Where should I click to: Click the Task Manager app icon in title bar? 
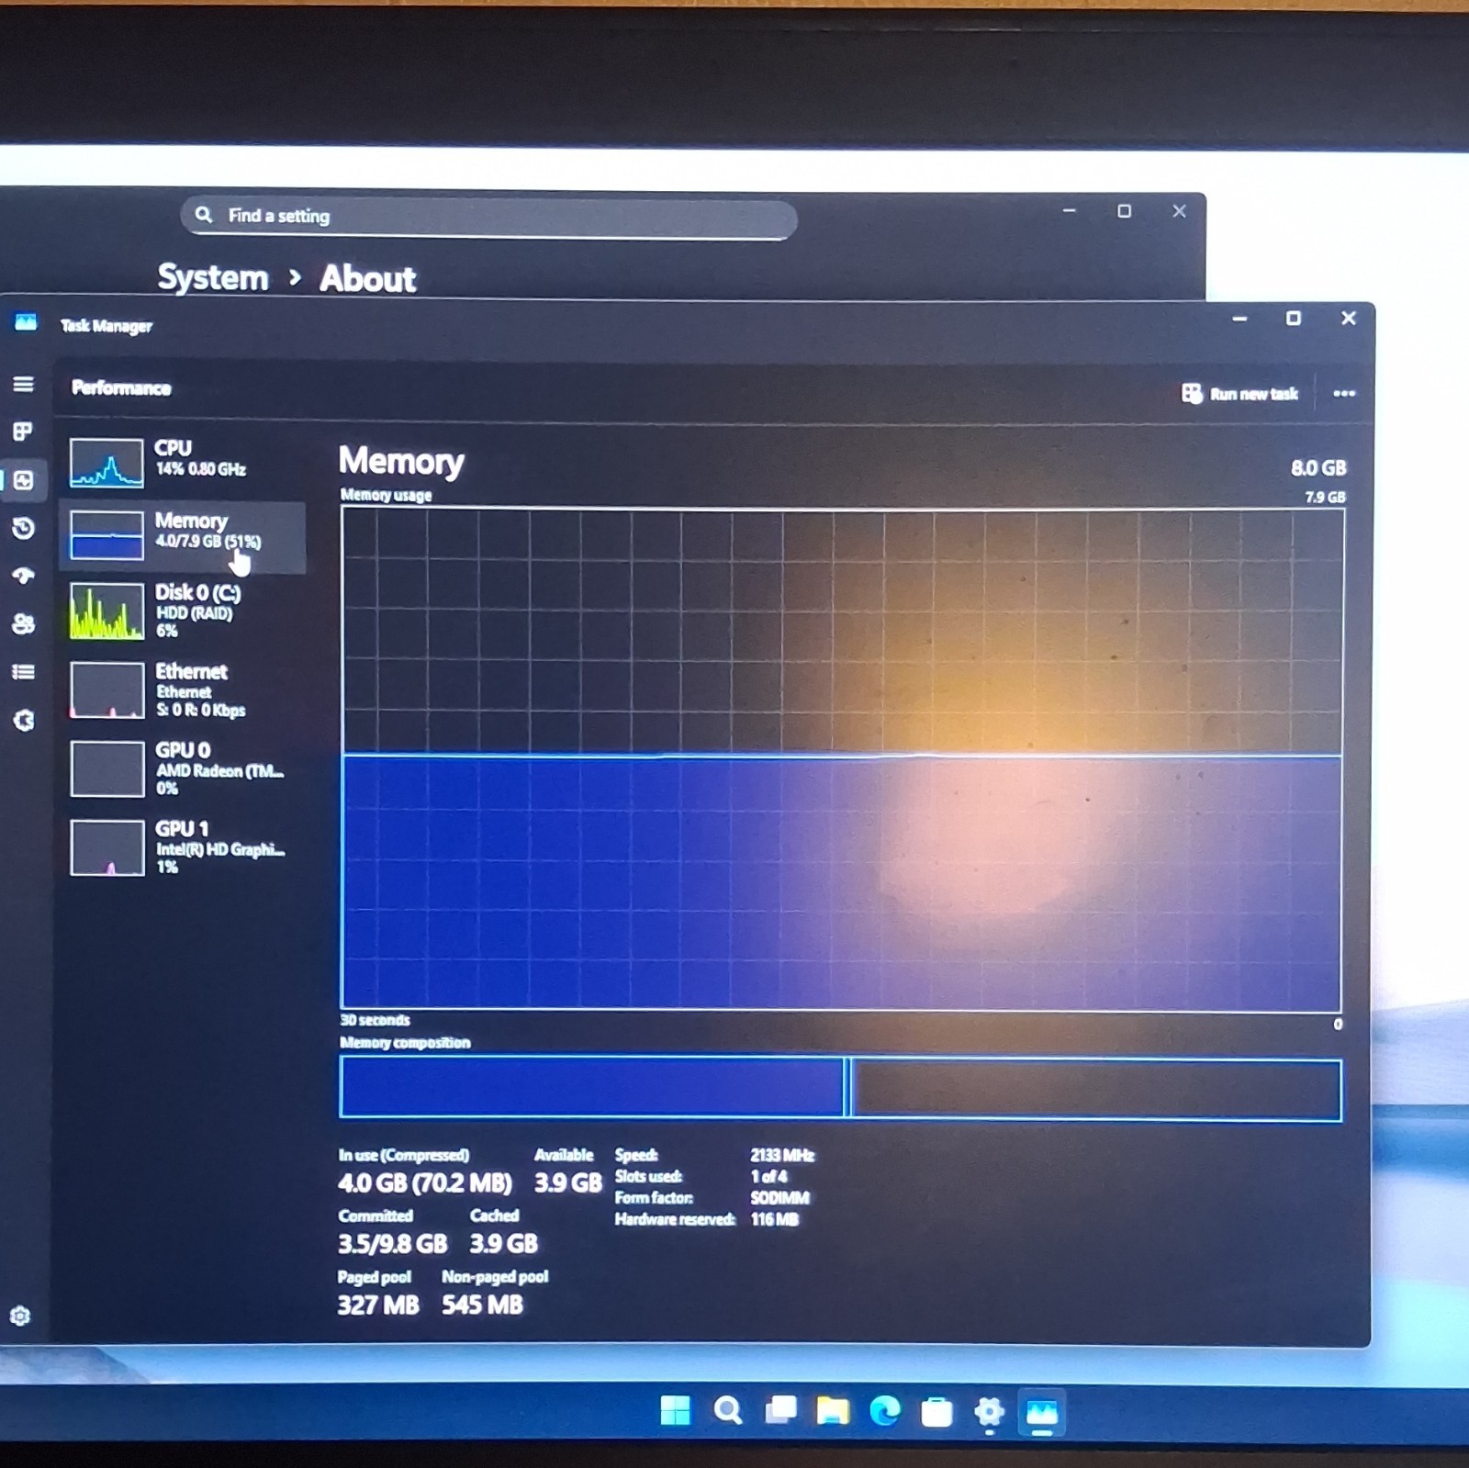[26, 322]
